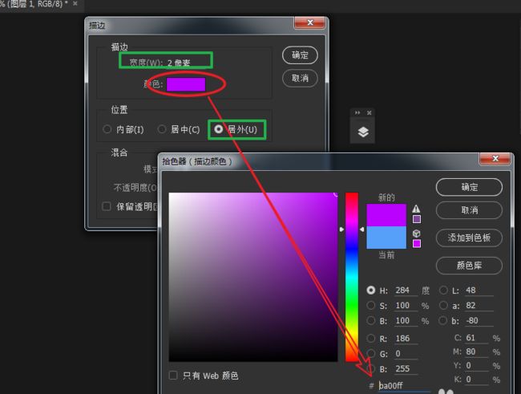
Task: Click the 新的 new color preview
Action: point(386,215)
